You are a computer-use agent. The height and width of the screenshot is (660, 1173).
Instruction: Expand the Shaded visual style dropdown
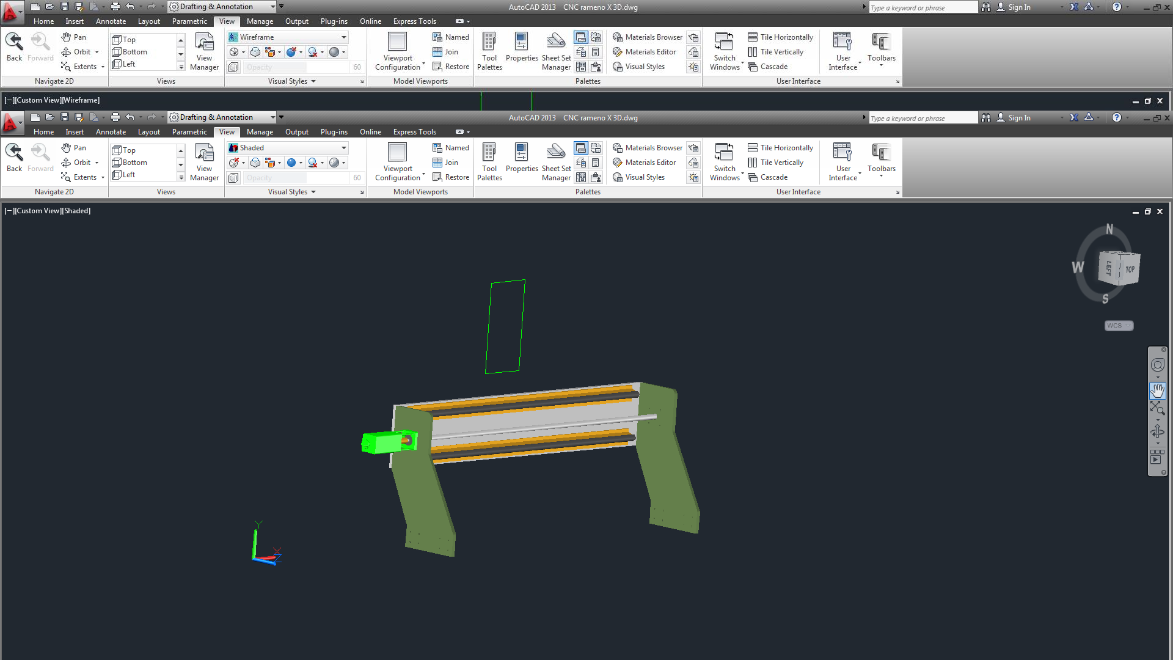(x=343, y=148)
